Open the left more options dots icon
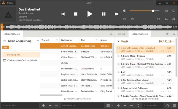This screenshot has width=178, height=109. pyautogui.click(x=57, y=105)
